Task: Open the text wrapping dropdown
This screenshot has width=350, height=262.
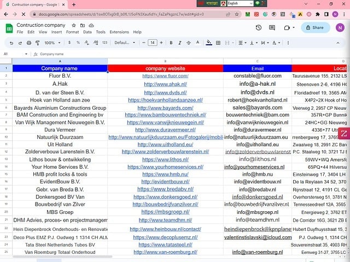Action: coord(265,43)
